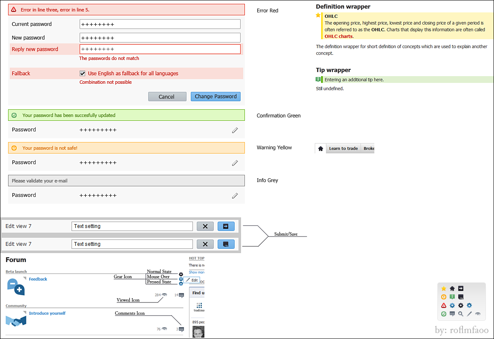Click The passwords do not match message
Viewport: 494px width, 339px height.
tap(109, 58)
